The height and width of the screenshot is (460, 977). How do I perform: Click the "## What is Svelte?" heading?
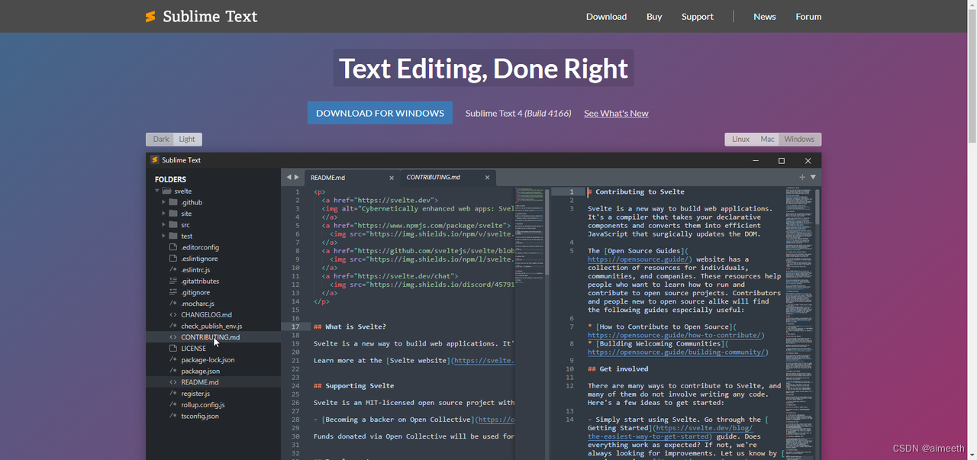pyautogui.click(x=350, y=327)
